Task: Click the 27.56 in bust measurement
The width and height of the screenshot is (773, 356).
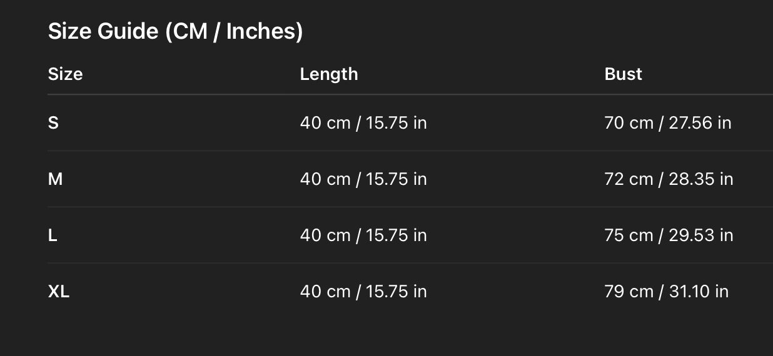Action: coord(700,123)
